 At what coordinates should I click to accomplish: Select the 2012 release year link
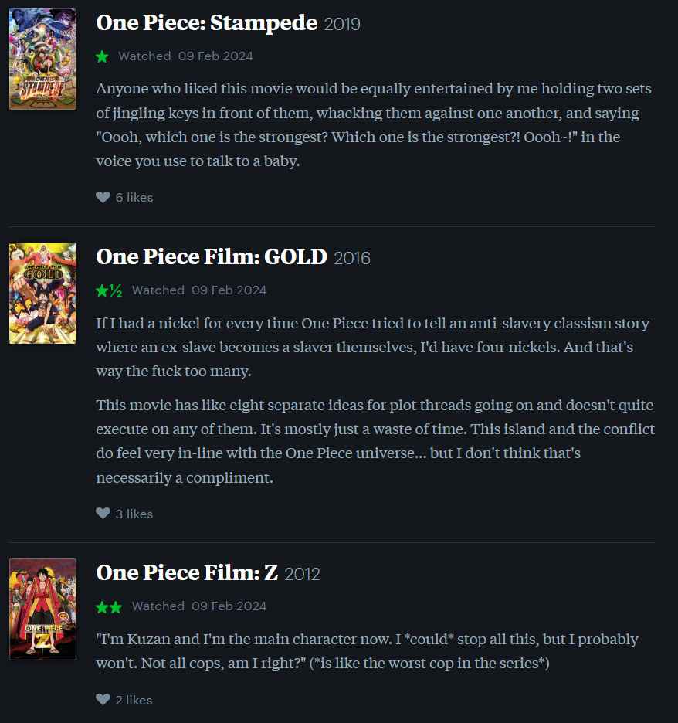pos(302,575)
